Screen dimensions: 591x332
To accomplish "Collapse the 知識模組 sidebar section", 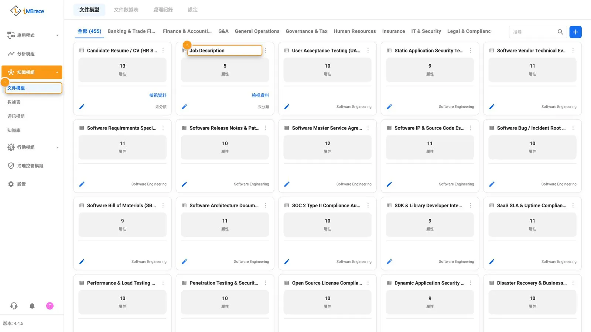I will point(32,72).
